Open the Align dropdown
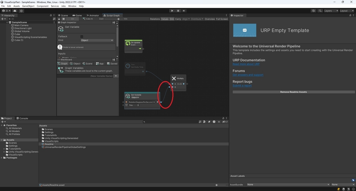The image size is (356, 191). pos(186,19)
